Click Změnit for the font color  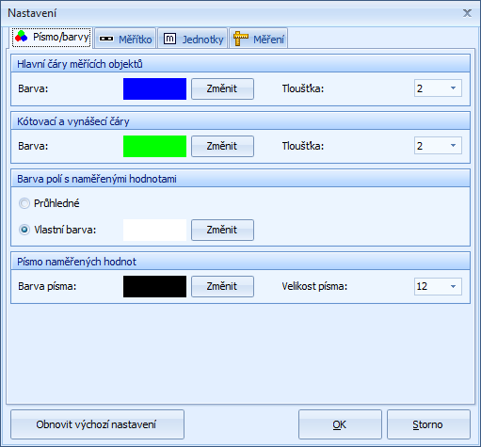tap(222, 286)
